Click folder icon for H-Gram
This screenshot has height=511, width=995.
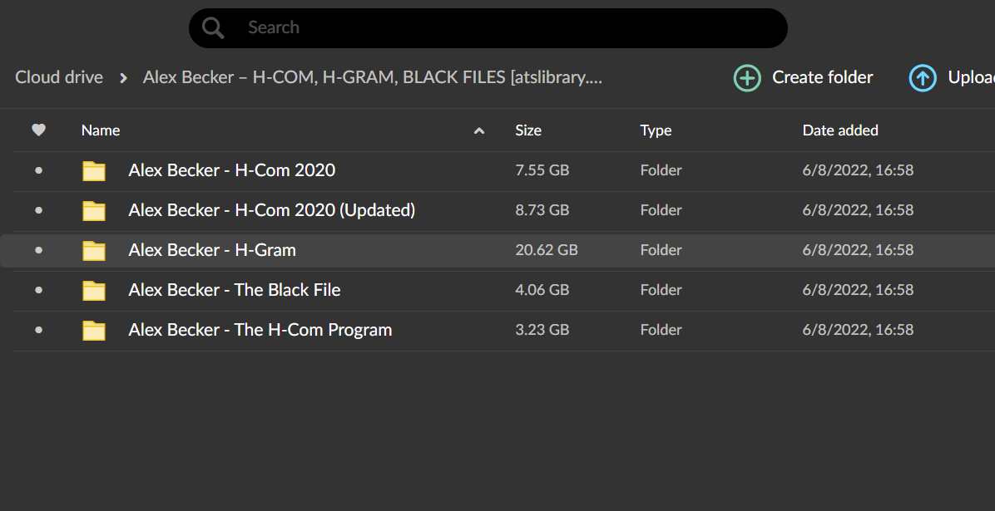(94, 250)
